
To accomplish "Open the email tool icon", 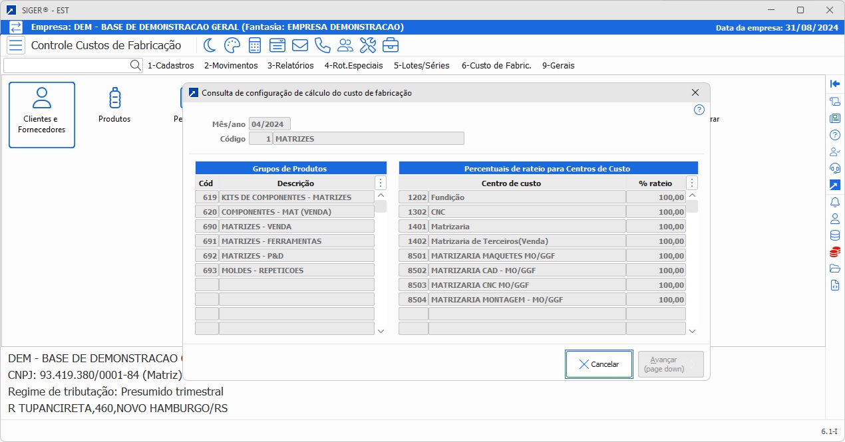I will click(x=301, y=45).
